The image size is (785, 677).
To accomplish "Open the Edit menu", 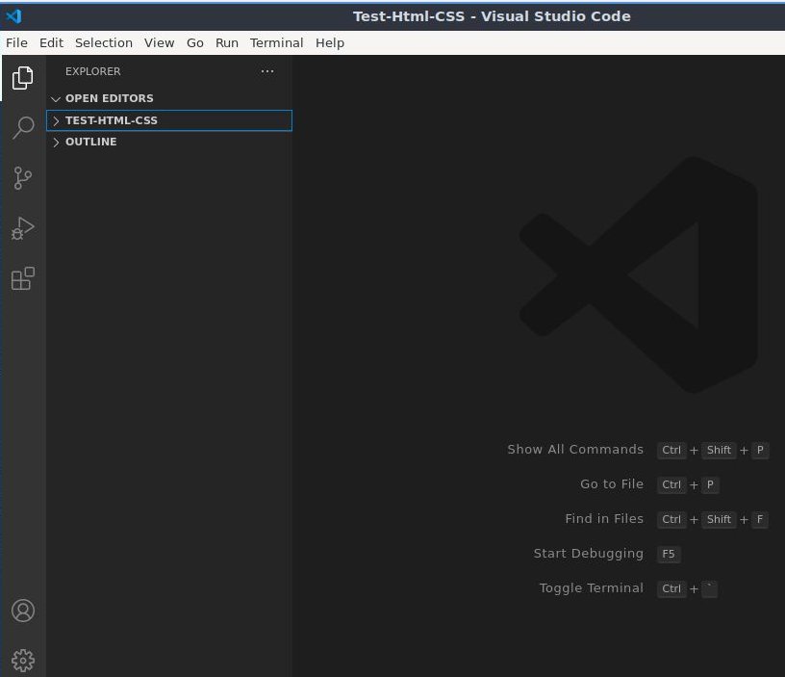I will coord(51,43).
